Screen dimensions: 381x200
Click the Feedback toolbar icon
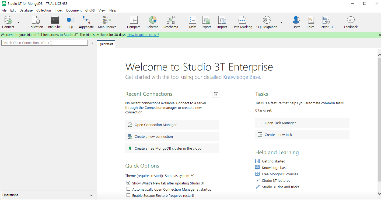tap(351, 22)
